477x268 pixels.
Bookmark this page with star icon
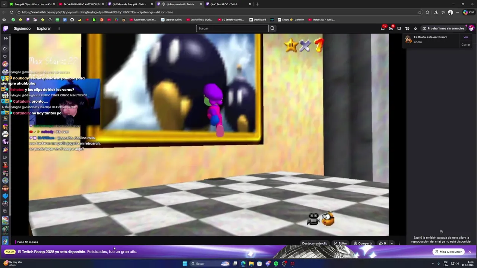pos(420,12)
